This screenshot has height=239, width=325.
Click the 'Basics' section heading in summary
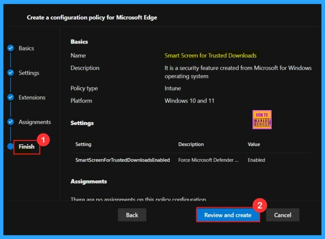coord(79,42)
